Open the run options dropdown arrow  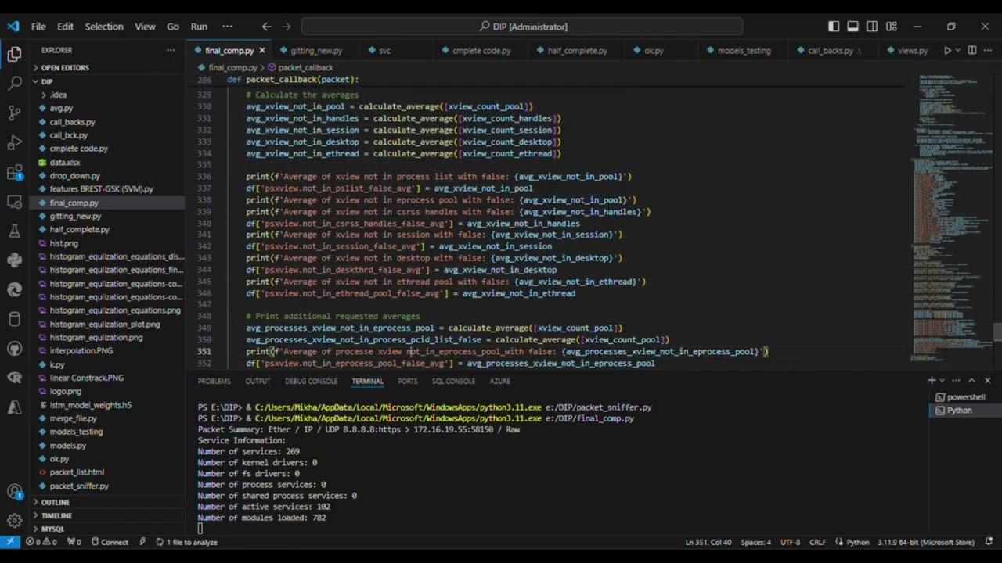pos(958,51)
